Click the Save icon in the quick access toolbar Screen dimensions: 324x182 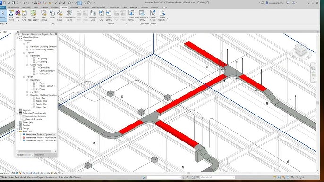13,3
